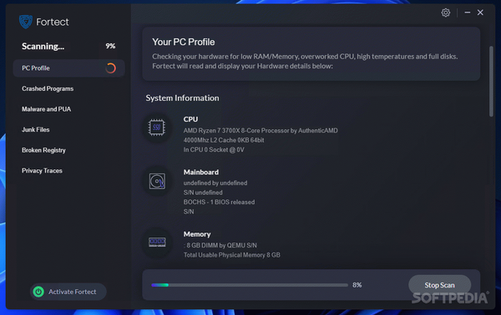This screenshot has width=501, height=315.
Task: Click the Memory RAM stick icon
Action: coord(157,242)
